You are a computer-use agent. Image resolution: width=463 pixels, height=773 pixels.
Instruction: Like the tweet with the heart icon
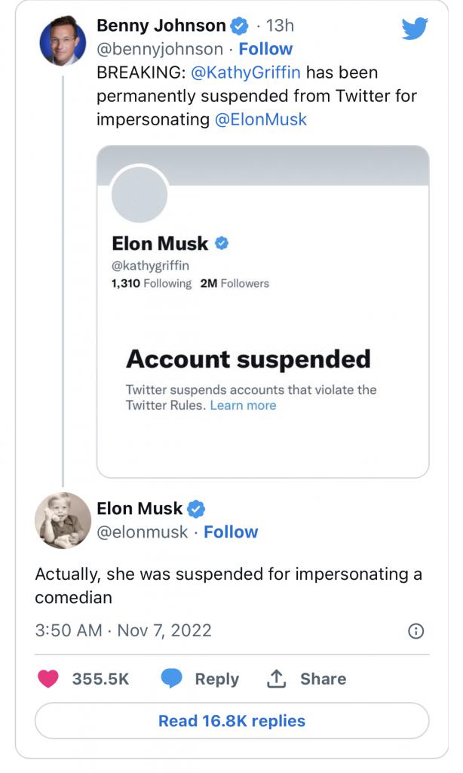click(49, 679)
